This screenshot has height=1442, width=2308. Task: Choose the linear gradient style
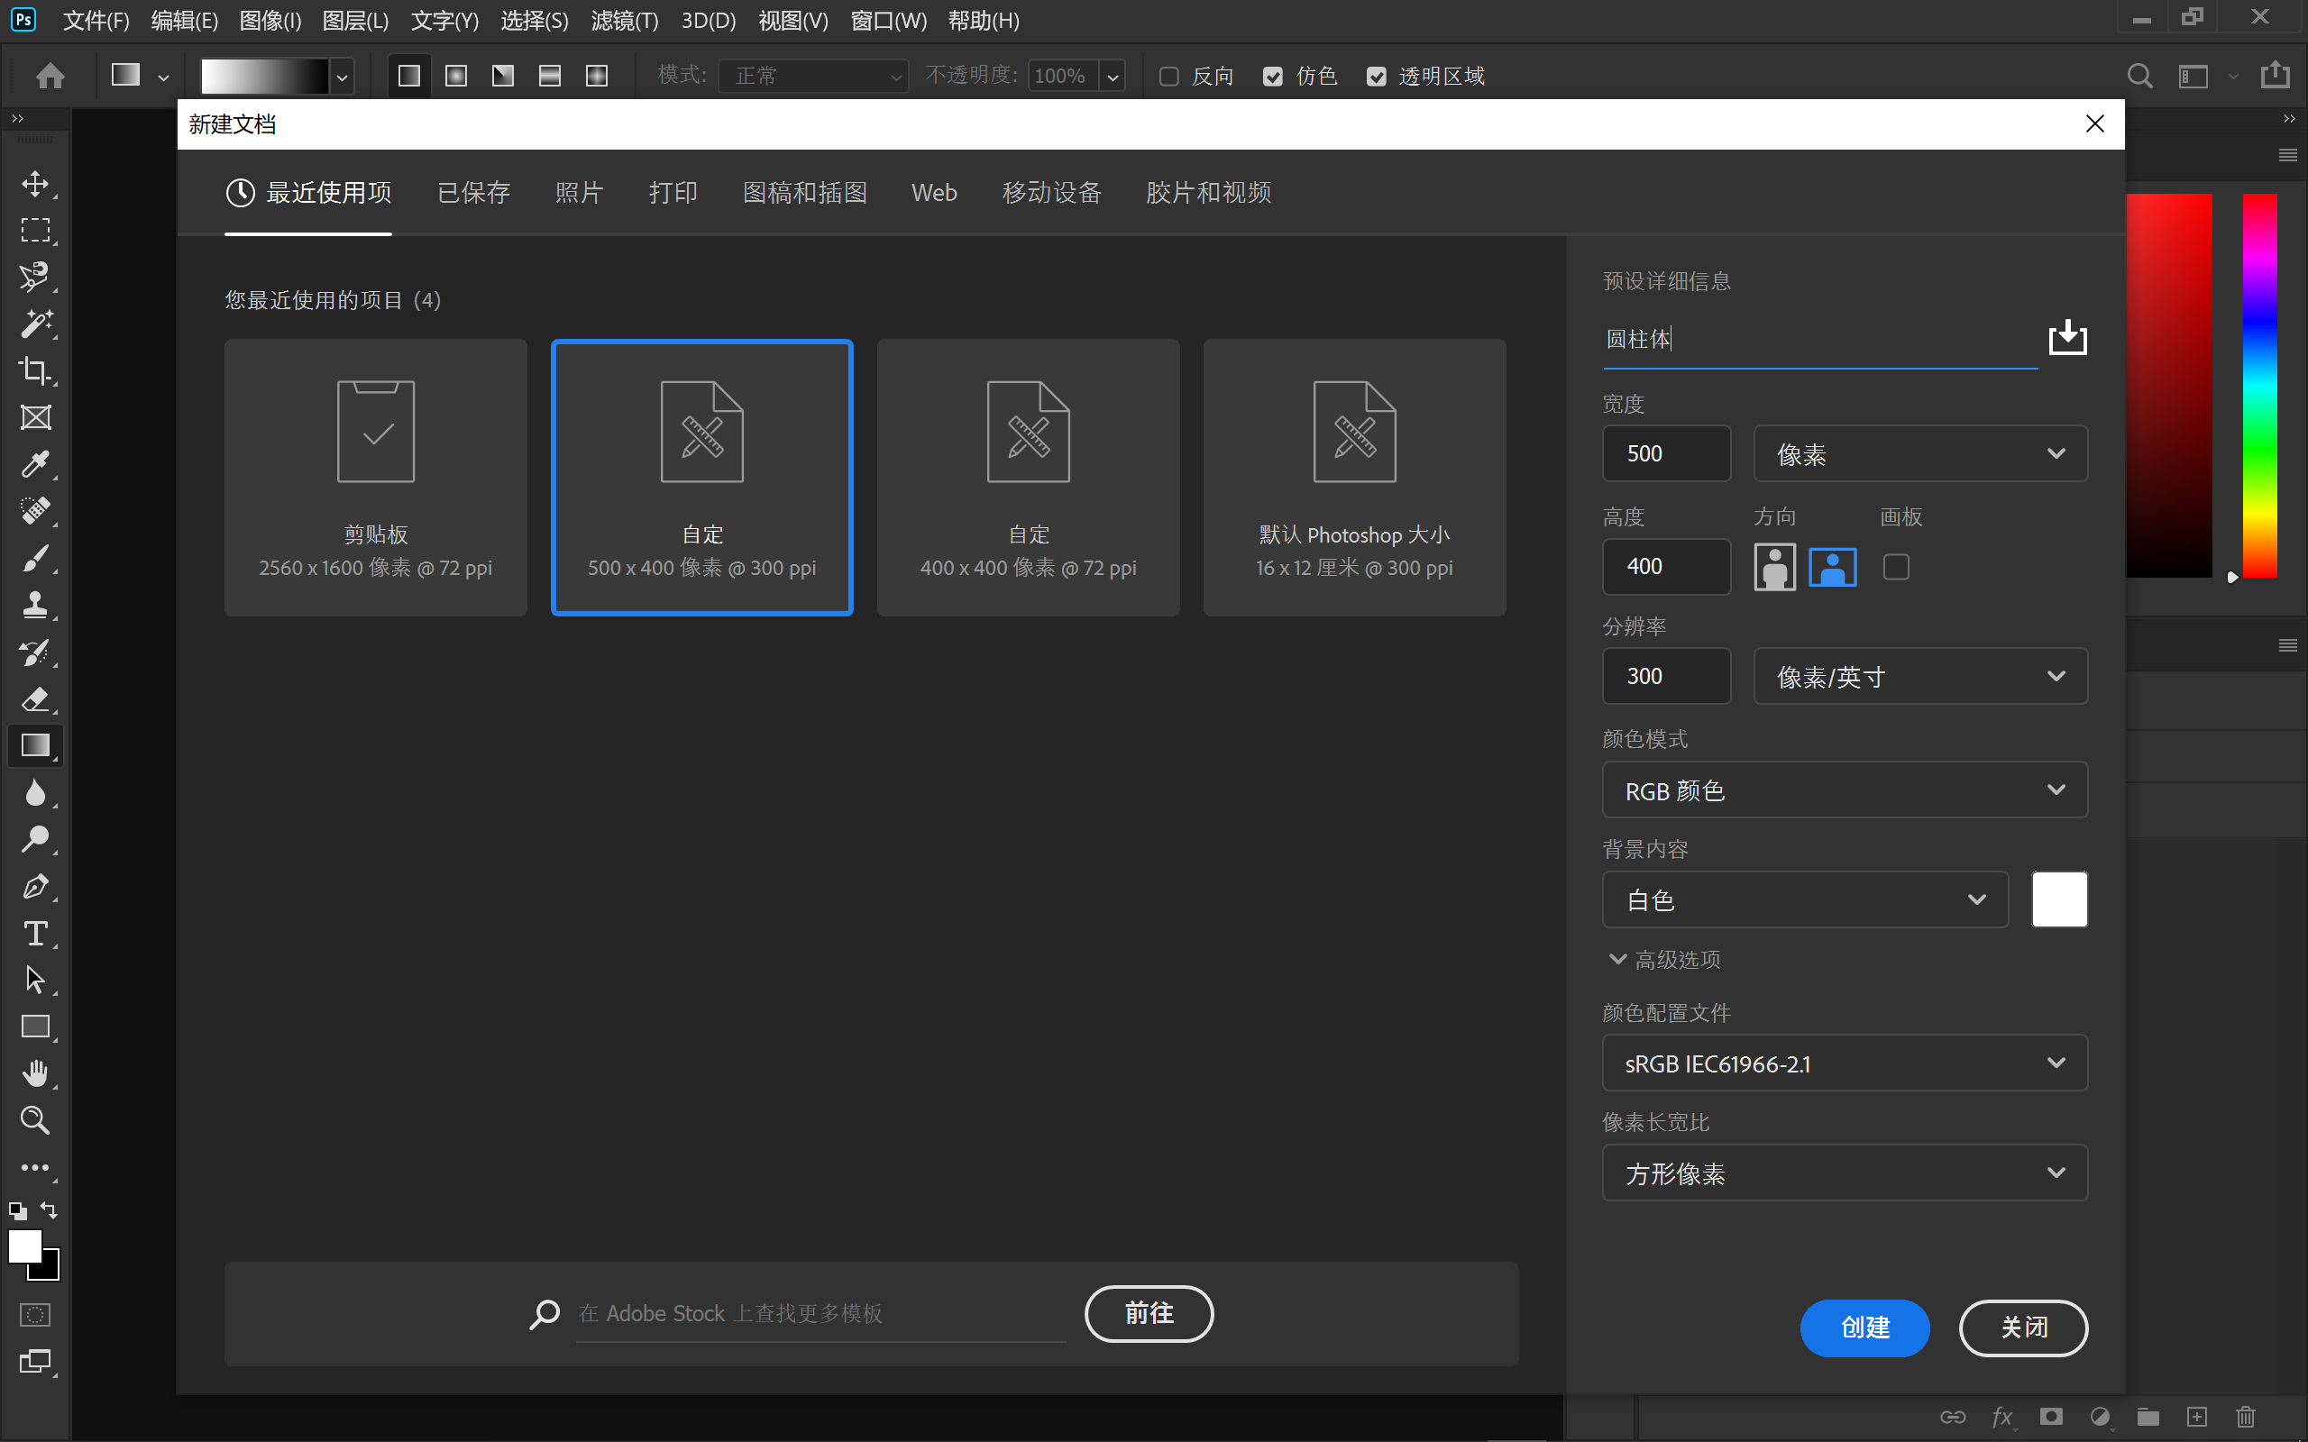point(409,76)
